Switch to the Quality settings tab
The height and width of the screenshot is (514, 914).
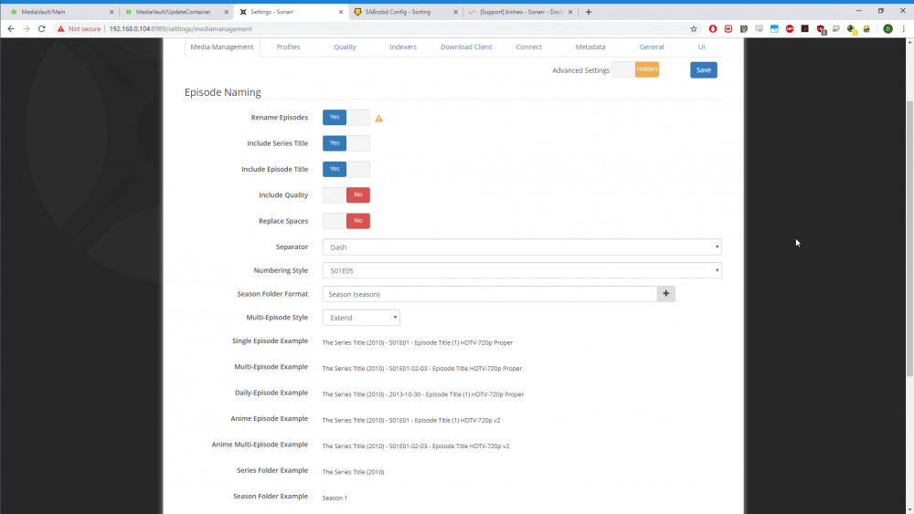[x=345, y=47]
